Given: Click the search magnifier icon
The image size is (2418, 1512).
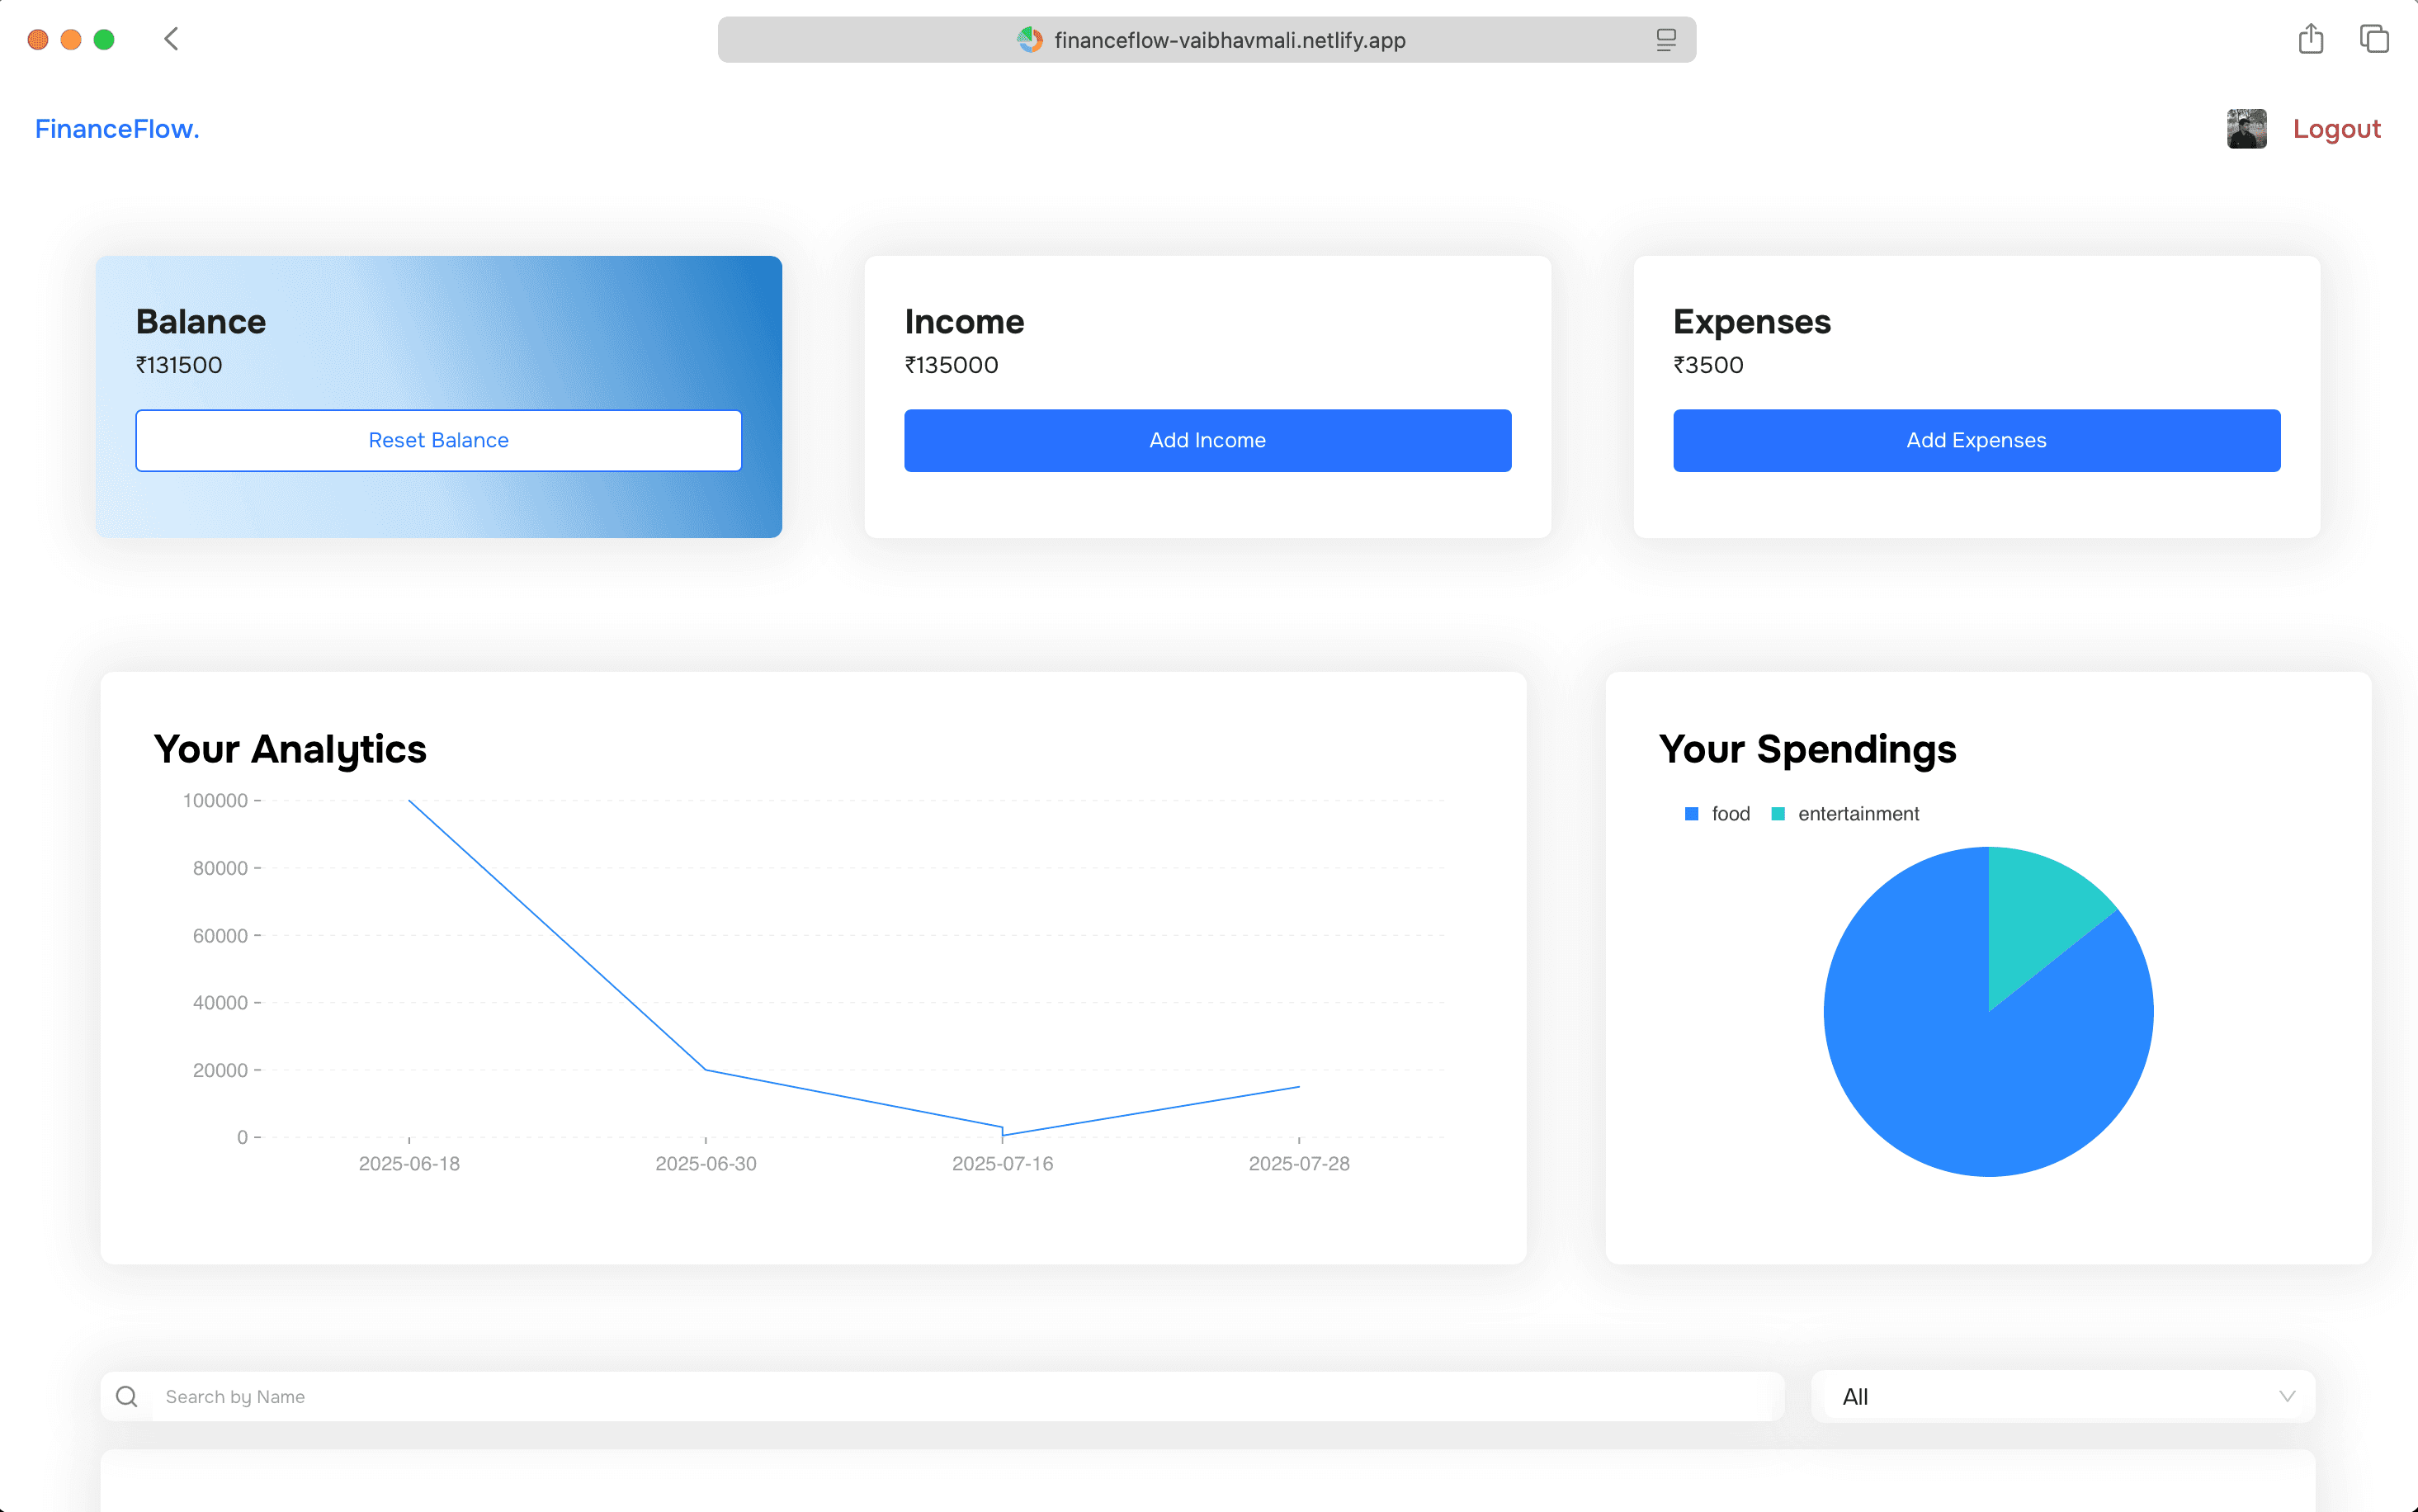Looking at the screenshot, I should click(x=127, y=1396).
